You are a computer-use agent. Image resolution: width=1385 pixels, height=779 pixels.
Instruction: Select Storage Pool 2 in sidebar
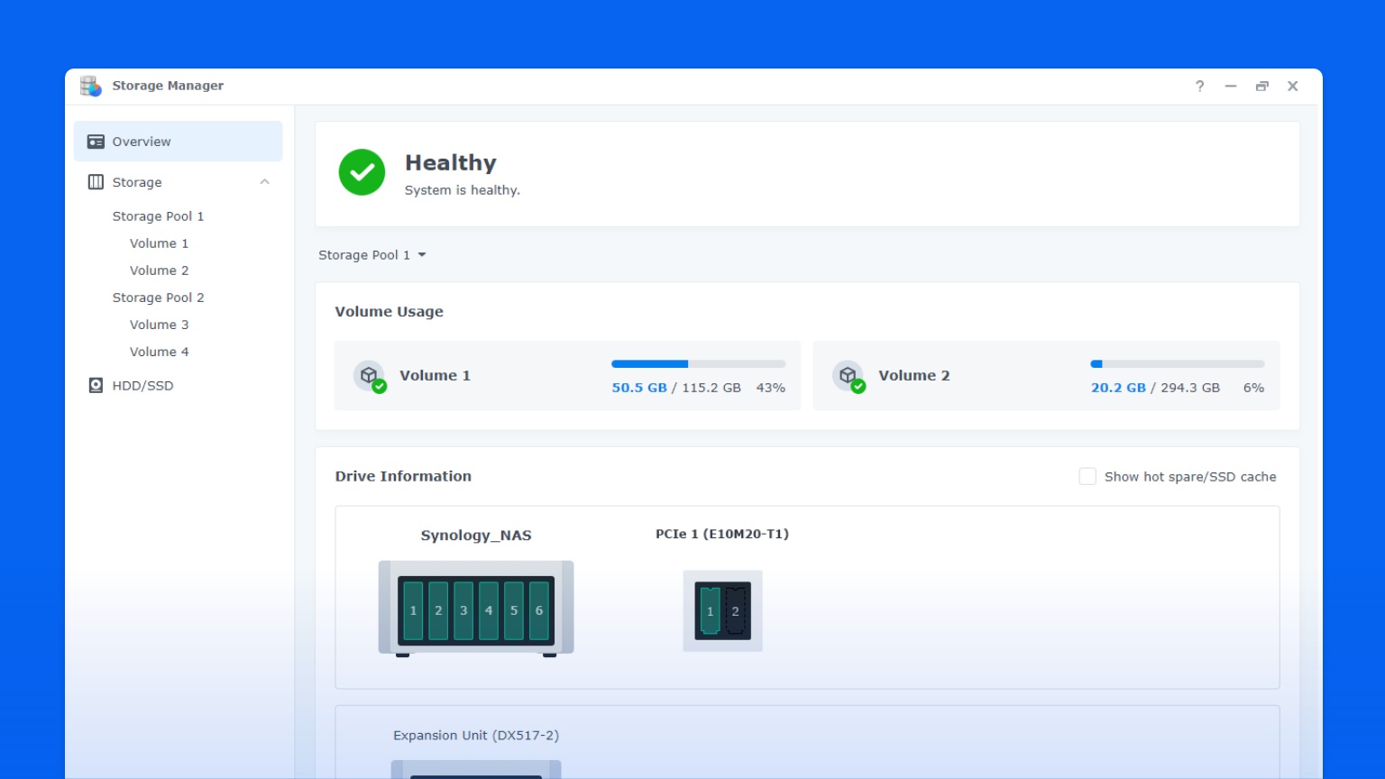[x=158, y=298]
